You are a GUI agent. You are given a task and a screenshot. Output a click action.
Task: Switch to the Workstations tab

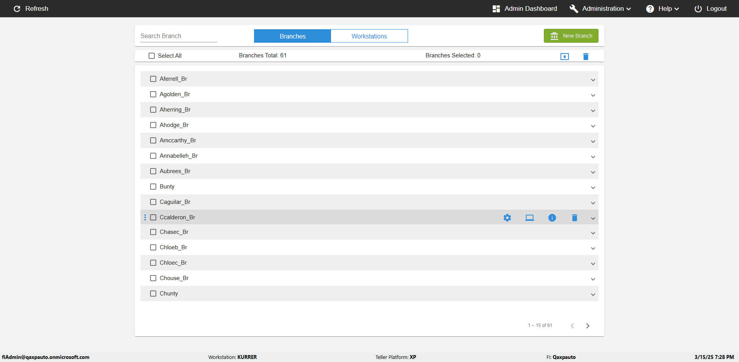click(369, 36)
